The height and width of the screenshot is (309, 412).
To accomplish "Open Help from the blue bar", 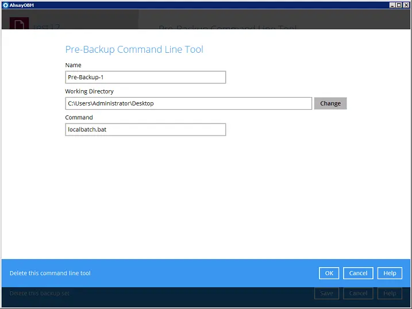I will coord(390,273).
